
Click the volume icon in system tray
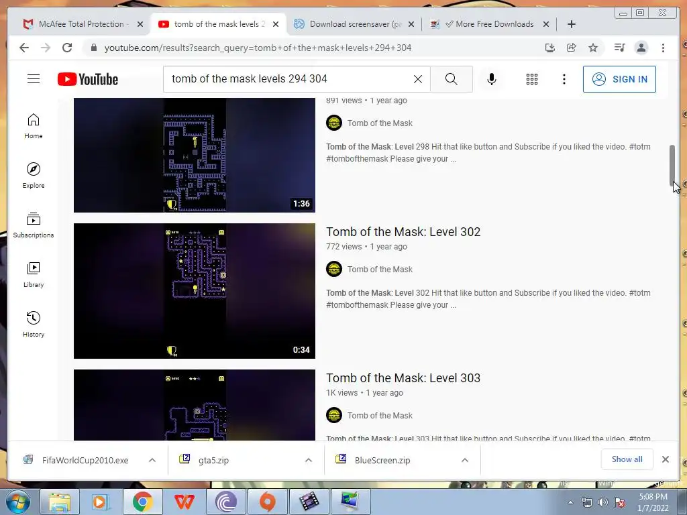tap(603, 502)
